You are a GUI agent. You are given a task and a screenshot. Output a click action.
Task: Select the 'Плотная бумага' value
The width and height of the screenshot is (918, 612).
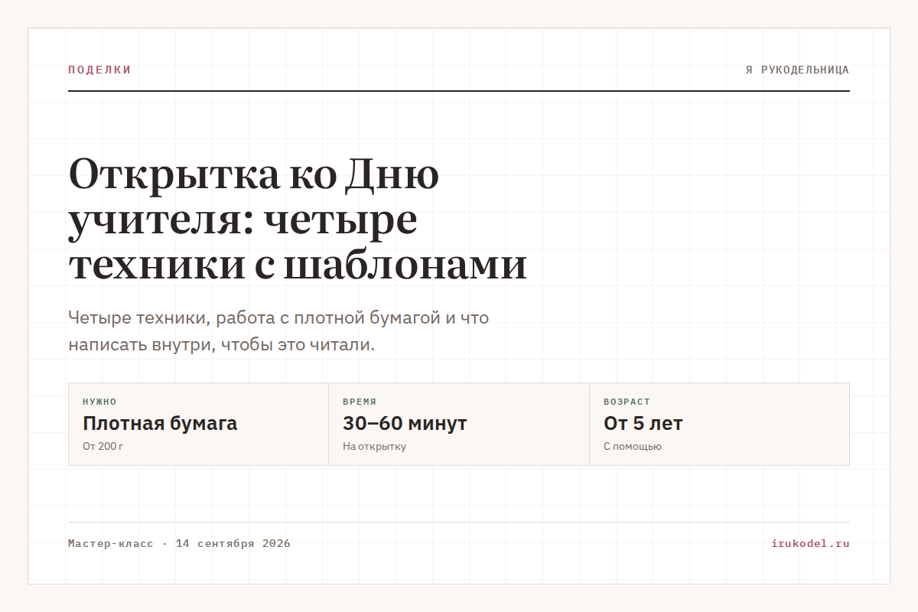pyautogui.click(x=160, y=423)
